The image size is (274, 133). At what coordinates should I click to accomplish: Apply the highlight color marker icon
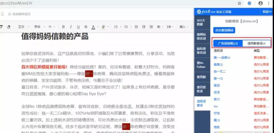click(x=103, y=27)
